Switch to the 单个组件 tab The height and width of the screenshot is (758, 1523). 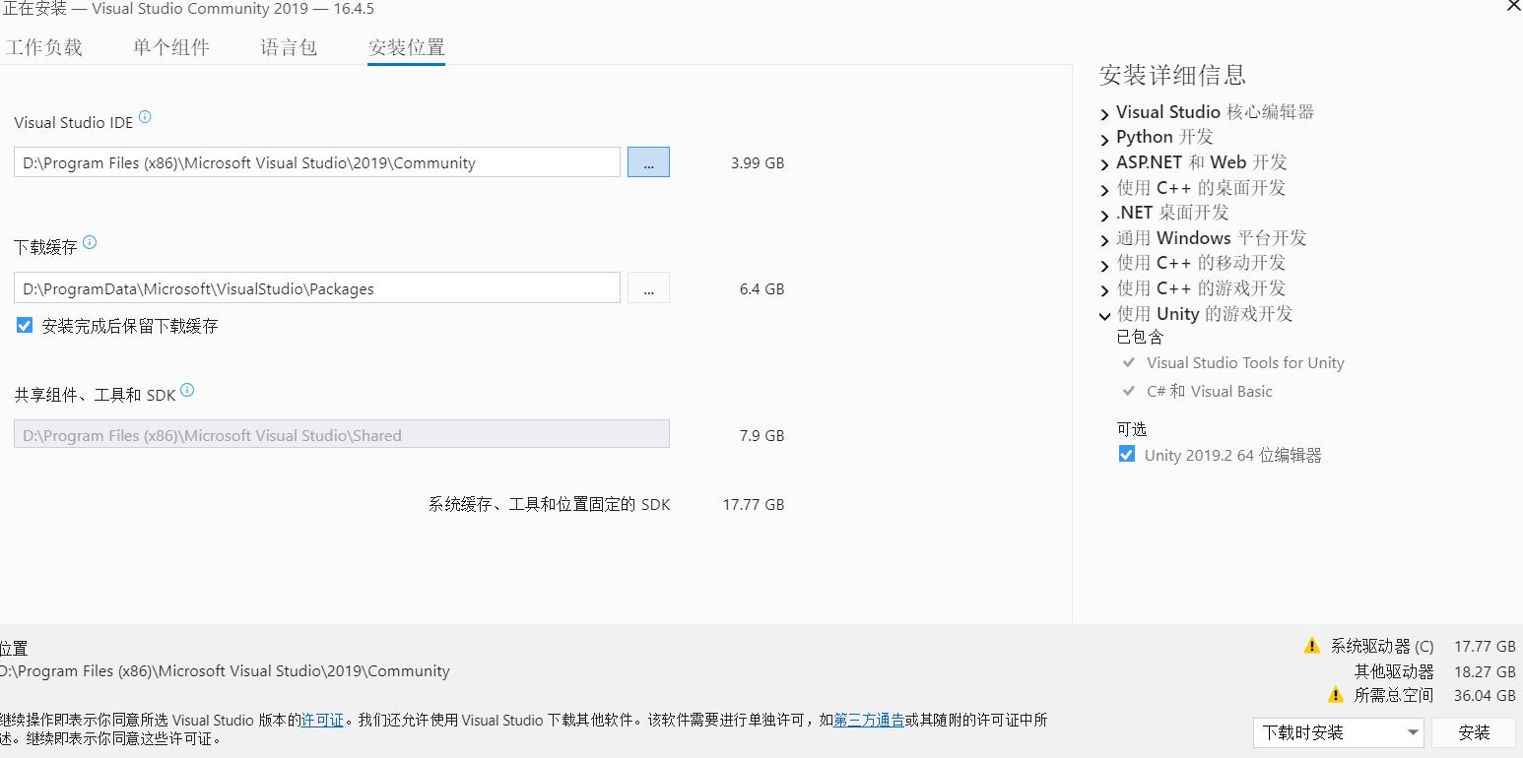point(169,46)
